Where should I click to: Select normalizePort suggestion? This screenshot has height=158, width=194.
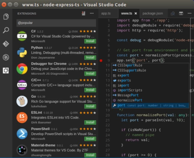[150, 100]
